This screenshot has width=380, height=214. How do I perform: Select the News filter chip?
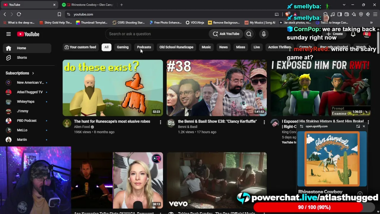pyautogui.click(x=224, y=47)
